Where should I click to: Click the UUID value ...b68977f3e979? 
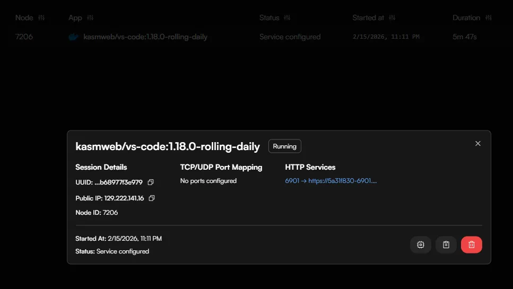118,182
